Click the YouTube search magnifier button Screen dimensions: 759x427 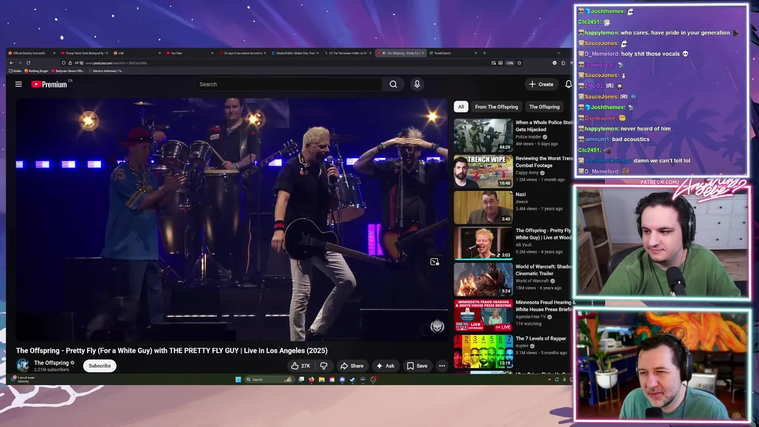(393, 84)
